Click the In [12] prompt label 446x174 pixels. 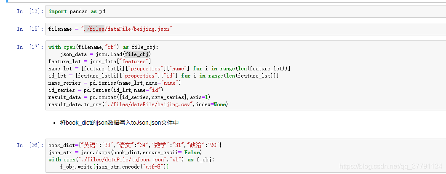[30, 11]
